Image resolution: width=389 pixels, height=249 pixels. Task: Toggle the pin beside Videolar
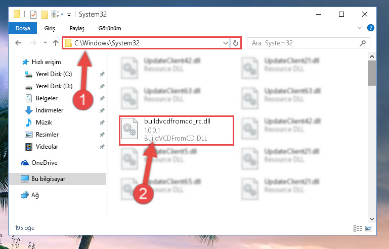(x=102, y=147)
